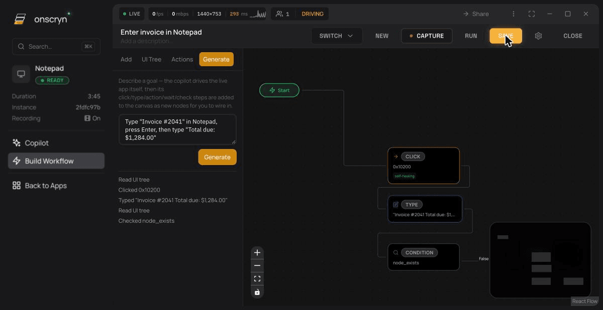Click the Notepad monitor icon
The width and height of the screenshot is (603, 310).
[21, 74]
